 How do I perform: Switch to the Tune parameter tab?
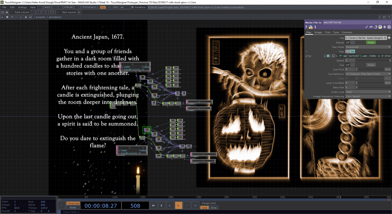336,32
